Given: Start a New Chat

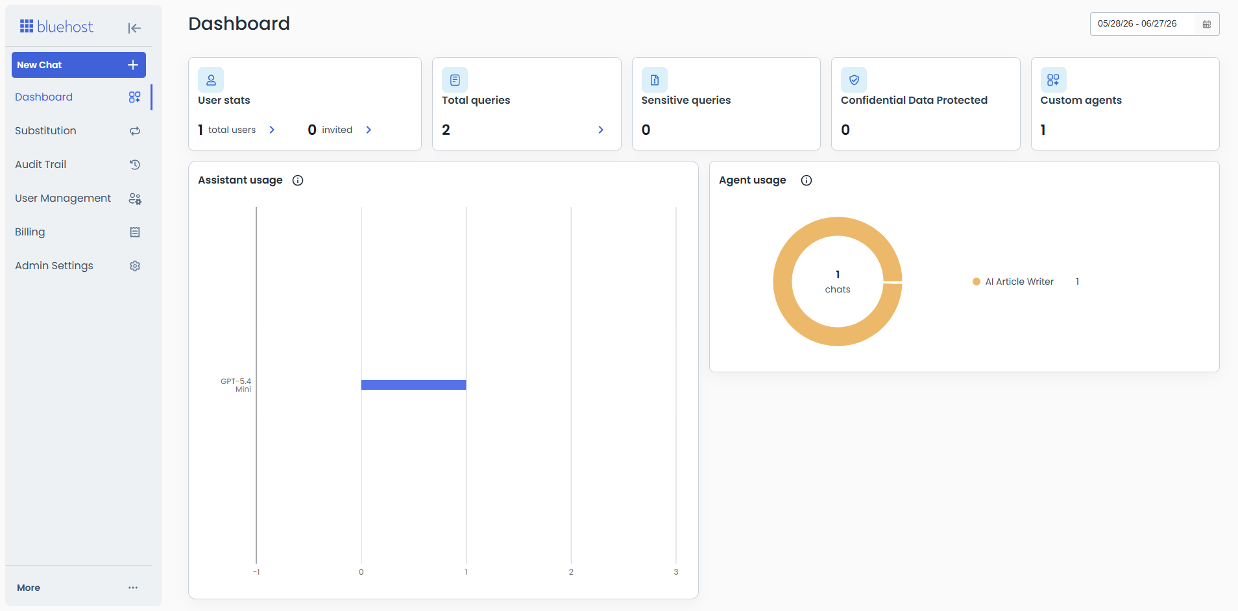Looking at the screenshot, I should [x=79, y=65].
